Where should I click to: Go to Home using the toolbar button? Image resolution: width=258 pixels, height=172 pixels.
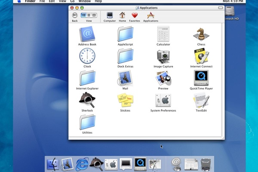pos(123,15)
